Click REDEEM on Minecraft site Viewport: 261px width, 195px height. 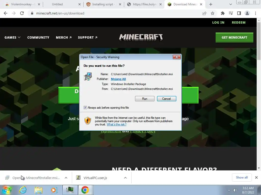(239, 23)
